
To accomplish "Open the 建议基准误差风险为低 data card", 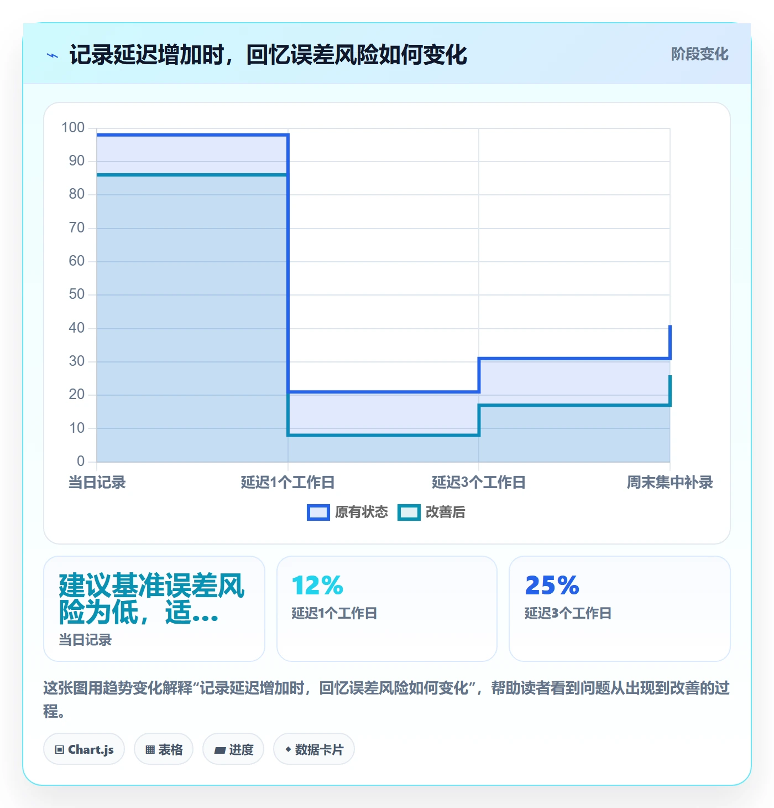I will click(154, 609).
